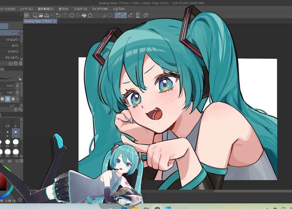This screenshot has height=209, width=292.
Task: Reset tool properties to initial settings
Action: point(16,110)
